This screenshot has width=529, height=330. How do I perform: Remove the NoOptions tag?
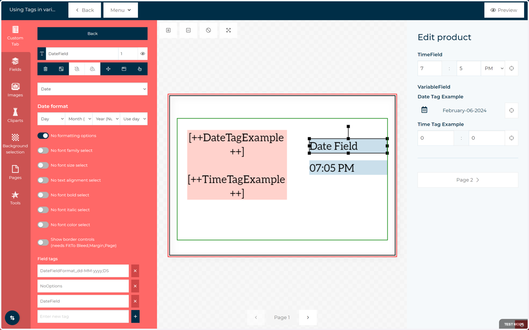(135, 286)
